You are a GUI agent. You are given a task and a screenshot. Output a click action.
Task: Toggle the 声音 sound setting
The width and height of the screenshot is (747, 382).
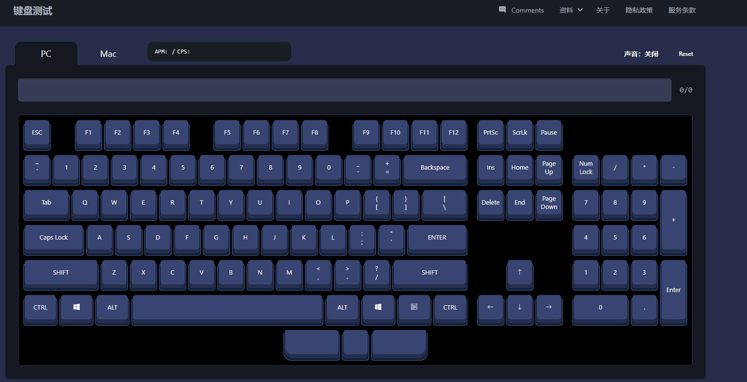pos(641,54)
